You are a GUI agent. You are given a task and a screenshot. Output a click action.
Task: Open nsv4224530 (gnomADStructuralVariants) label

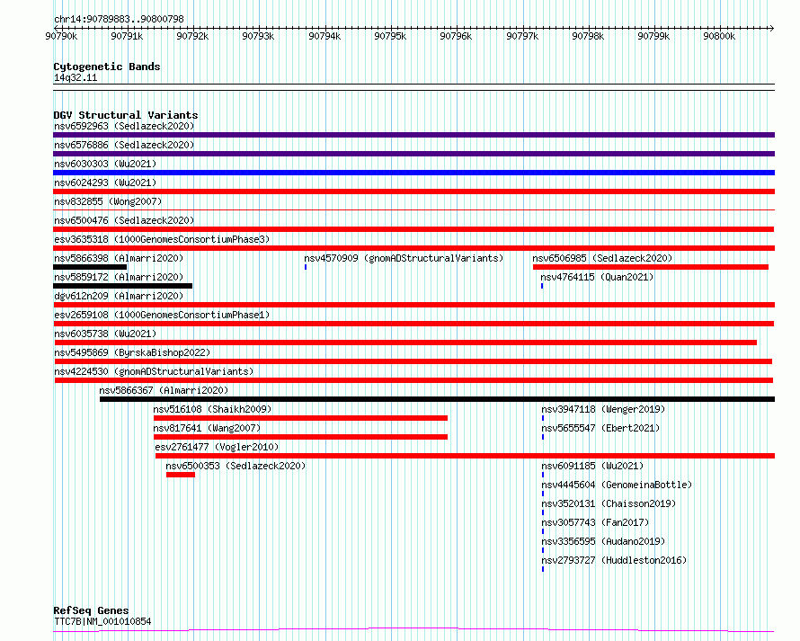[x=154, y=371]
